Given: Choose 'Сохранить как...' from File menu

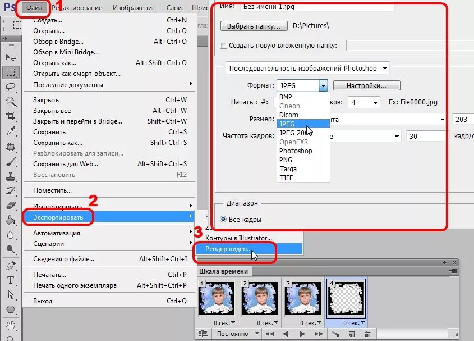Looking at the screenshot, I should click(x=110, y=142).
